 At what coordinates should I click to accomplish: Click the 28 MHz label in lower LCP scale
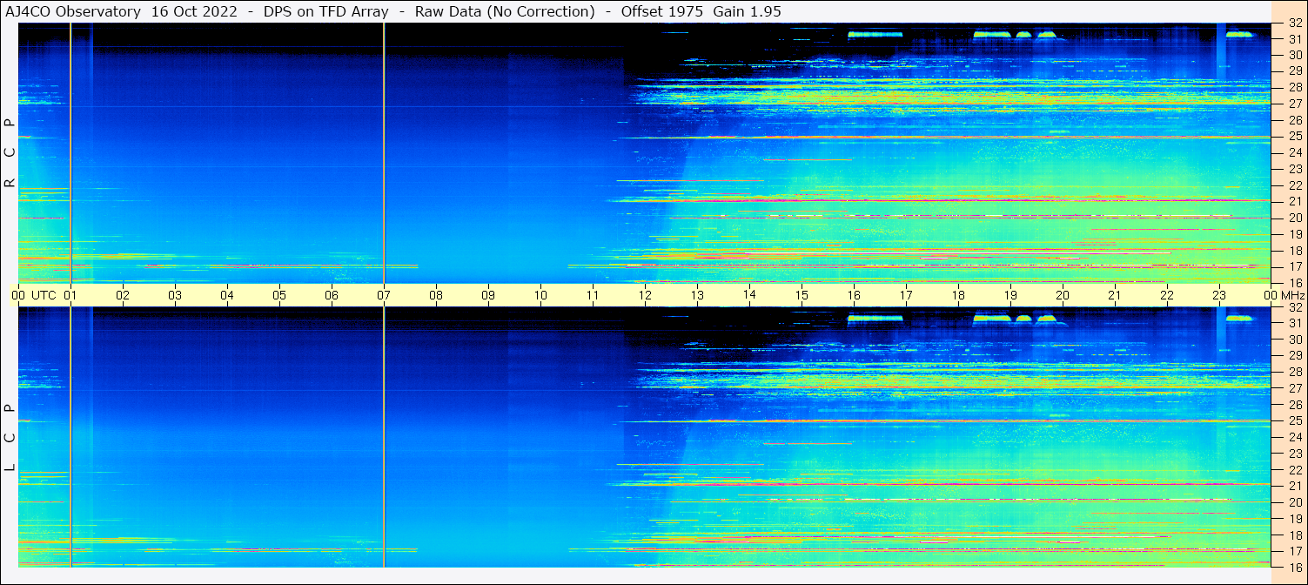(x=1294, y=373)
